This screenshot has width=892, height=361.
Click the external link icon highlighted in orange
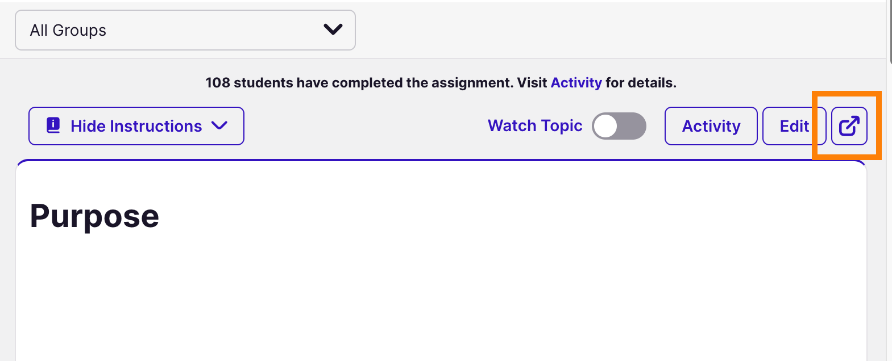pyautogui.click(x=849, y=126)
